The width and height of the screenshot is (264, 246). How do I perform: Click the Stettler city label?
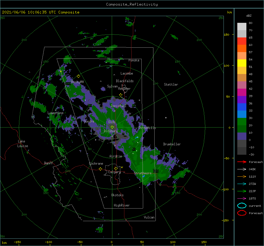click(171, 85)
